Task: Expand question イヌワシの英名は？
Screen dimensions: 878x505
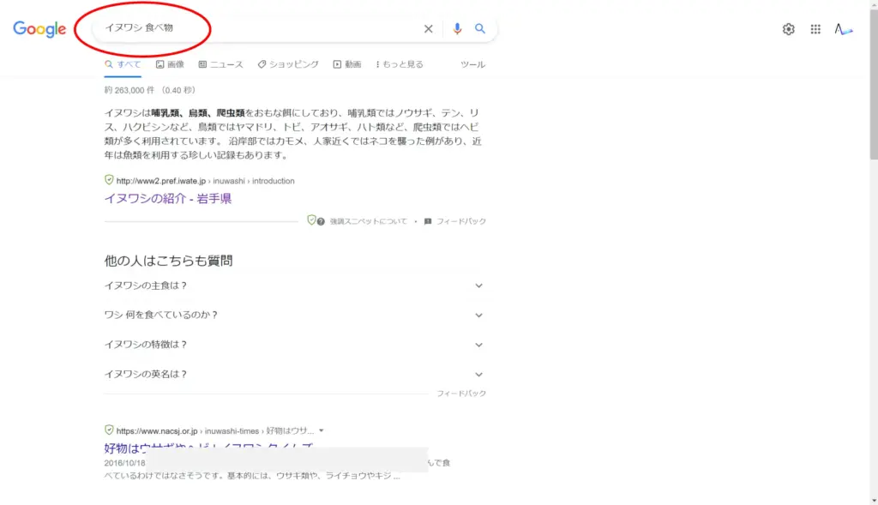Action: click(294, 374)
